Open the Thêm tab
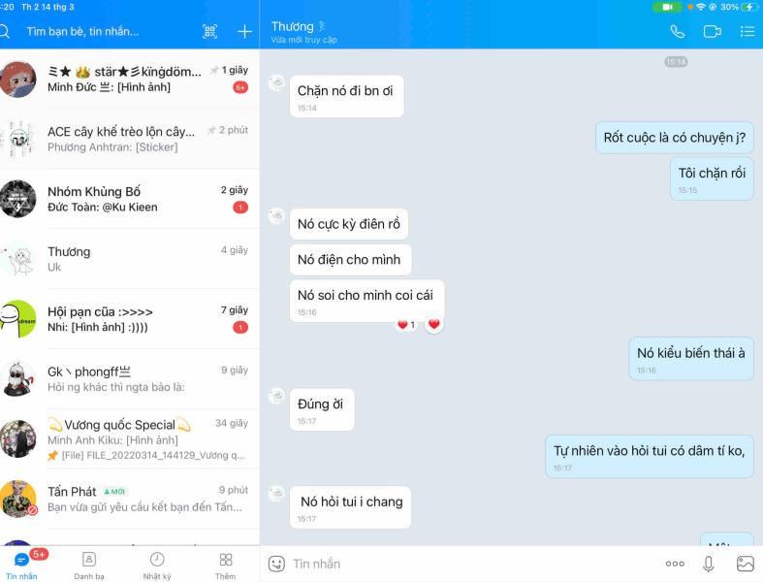This screenshot has width=763, height=582. click(225, 566)
